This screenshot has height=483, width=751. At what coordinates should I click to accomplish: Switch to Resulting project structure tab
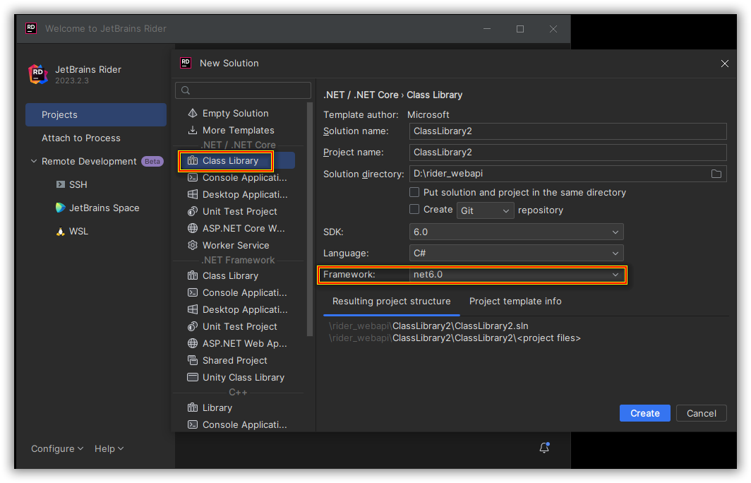click(x=391, y=302)
